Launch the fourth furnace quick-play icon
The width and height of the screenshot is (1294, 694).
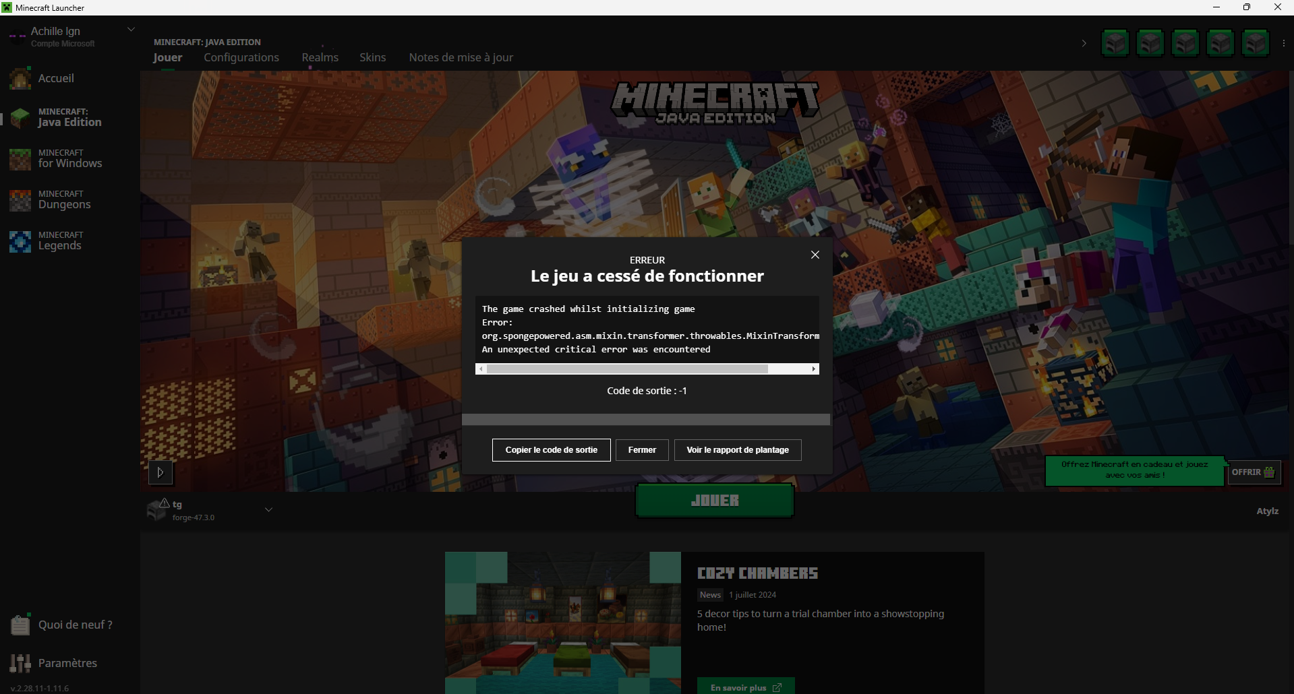1221,43
